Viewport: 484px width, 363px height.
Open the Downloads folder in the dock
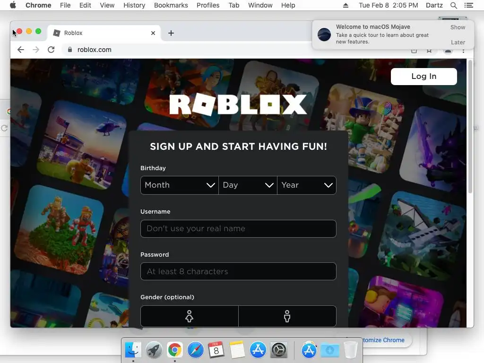tap(329, 350)
